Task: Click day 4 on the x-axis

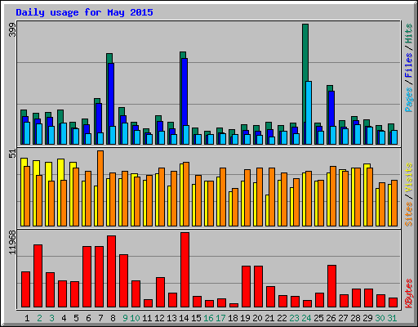Action: (64, 318)
